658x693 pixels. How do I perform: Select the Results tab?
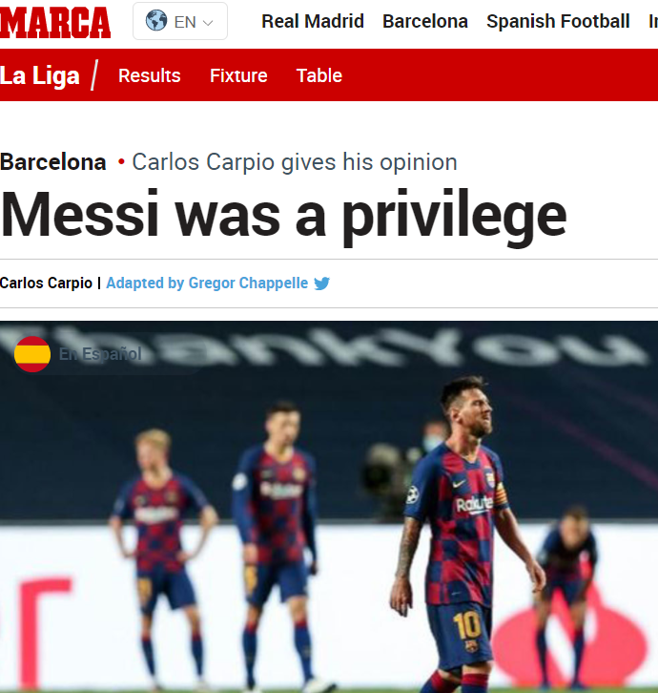[x=150, y=75]
